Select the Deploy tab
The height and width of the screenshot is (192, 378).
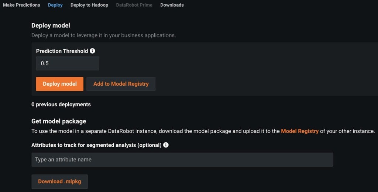click(x=55, y=5)
